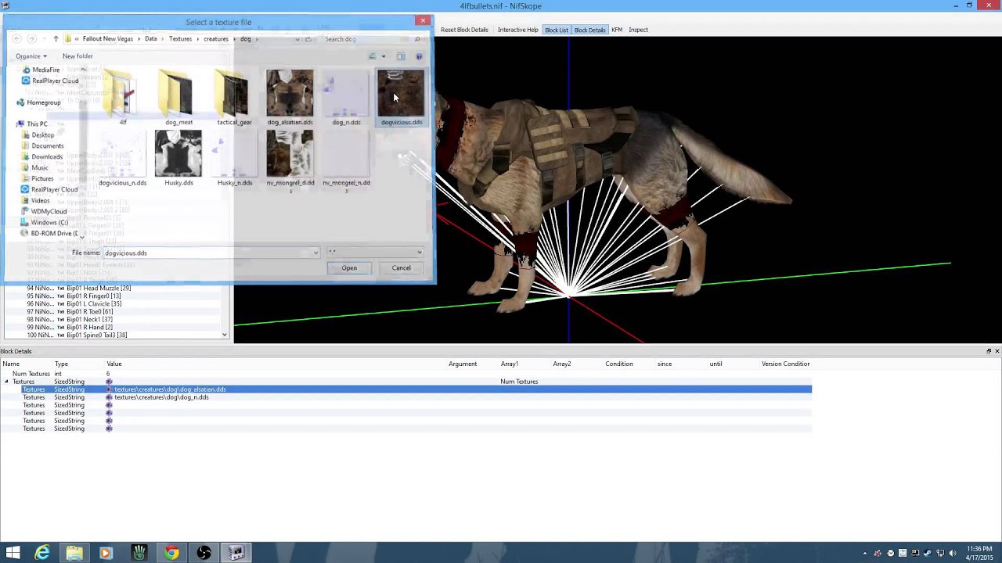The image size is (1002, 563).
Task: Select the Husky.dds texture thumbnail
Action: pyautogui.click(x=178, y=153)
